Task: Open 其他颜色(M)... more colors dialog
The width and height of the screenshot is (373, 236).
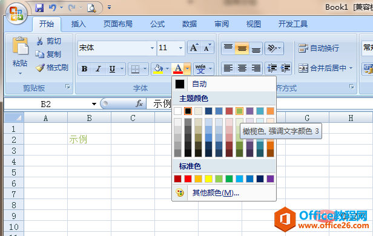Action: (224, 193)
